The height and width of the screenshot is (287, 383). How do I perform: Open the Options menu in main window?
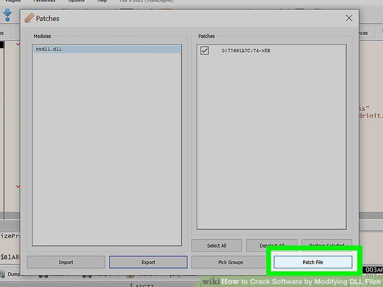(76, 1)
